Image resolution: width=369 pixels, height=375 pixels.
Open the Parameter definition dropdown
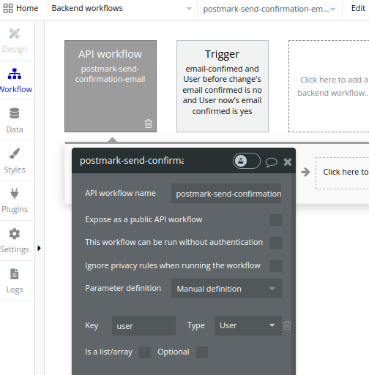tap(226, 289)
